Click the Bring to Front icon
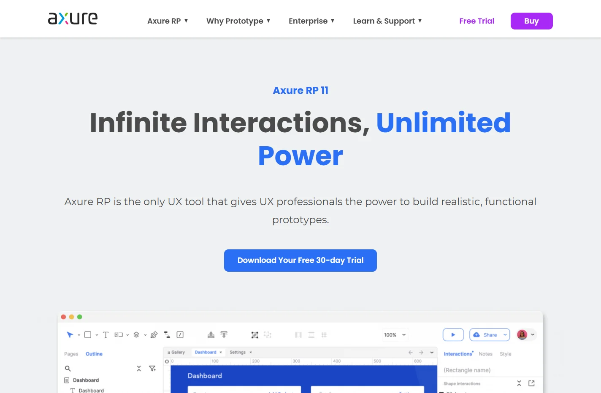This screenshot has height=393, width=601. [211, 335]
